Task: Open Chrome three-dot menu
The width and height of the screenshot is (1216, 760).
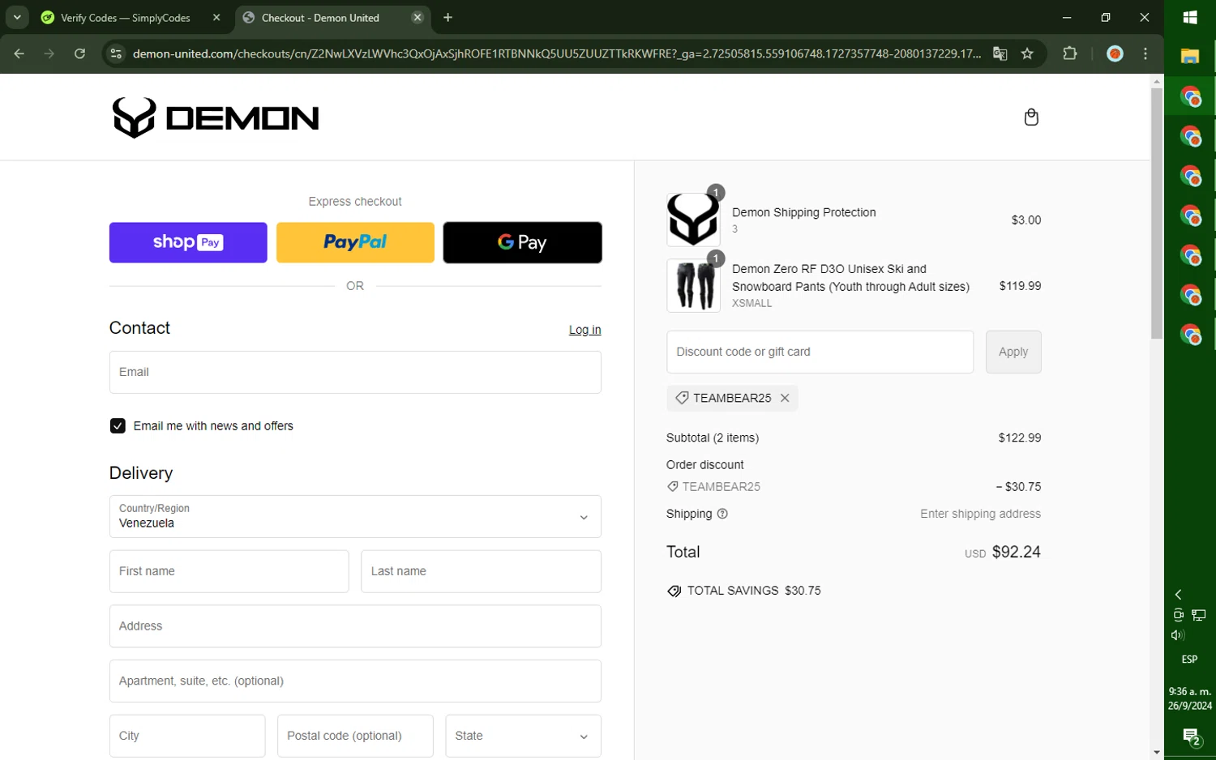Action: tap(1145, 53)
